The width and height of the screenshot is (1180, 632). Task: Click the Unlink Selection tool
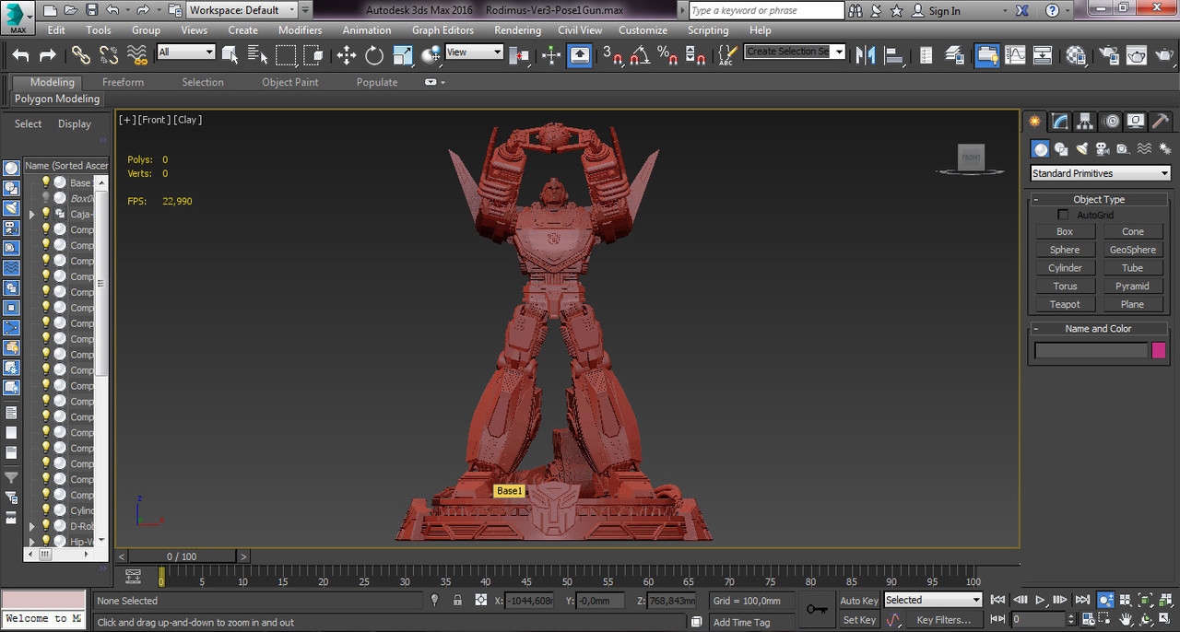point(109,55)
